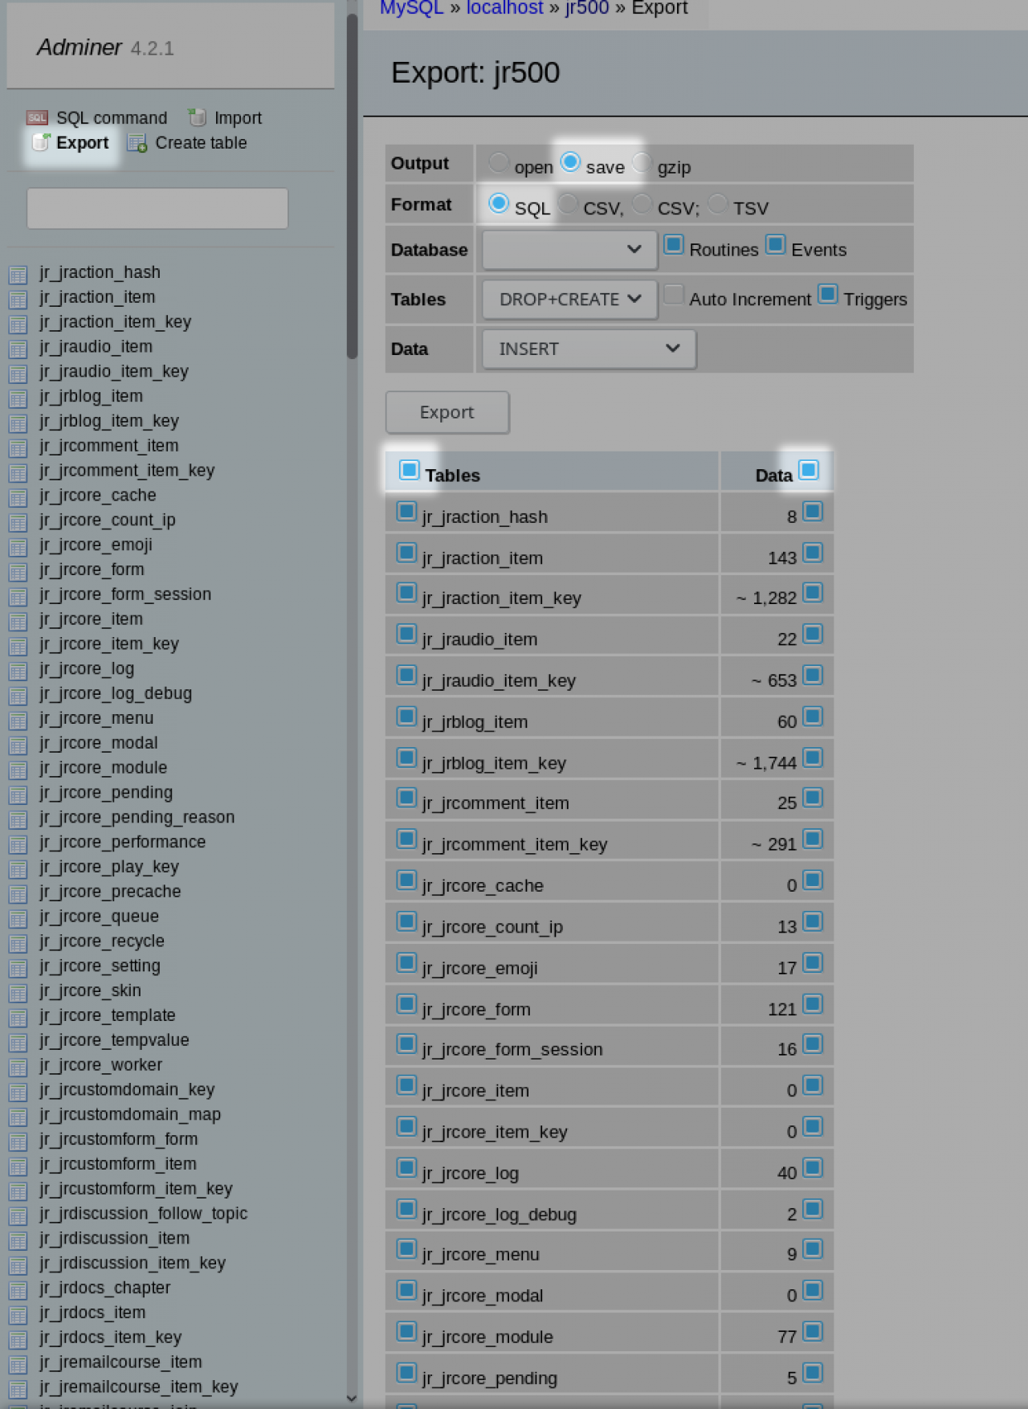Toggle data checkbox for jr_jraction_item row
Screen dimensions: 1028x1409
[x=814, y=553]
